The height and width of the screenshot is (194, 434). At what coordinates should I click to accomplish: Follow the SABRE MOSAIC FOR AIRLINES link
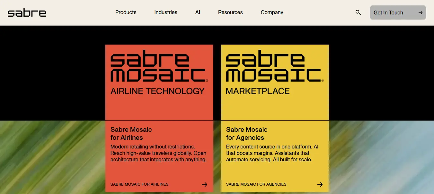click(139, 184)
